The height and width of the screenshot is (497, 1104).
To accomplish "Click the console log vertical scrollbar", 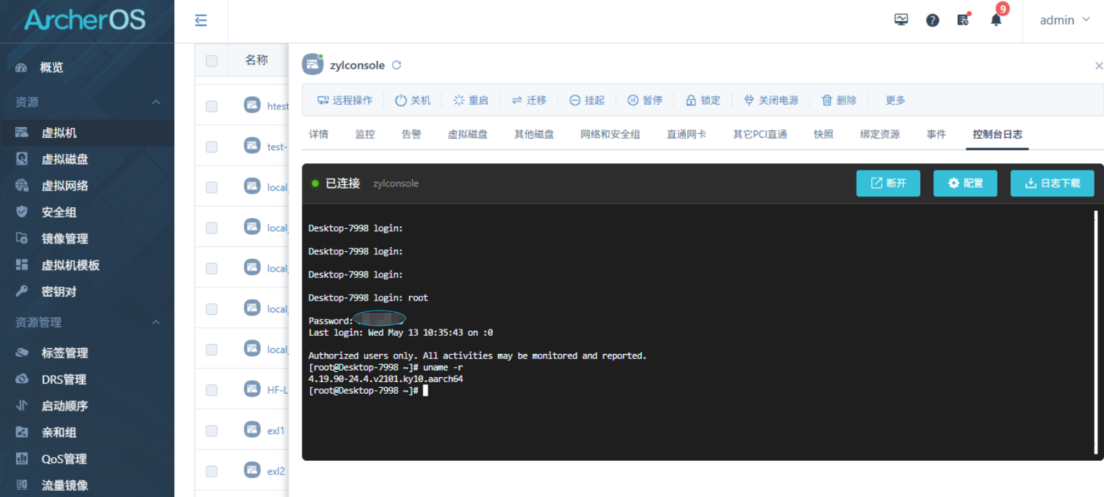I will (1095, 332).
